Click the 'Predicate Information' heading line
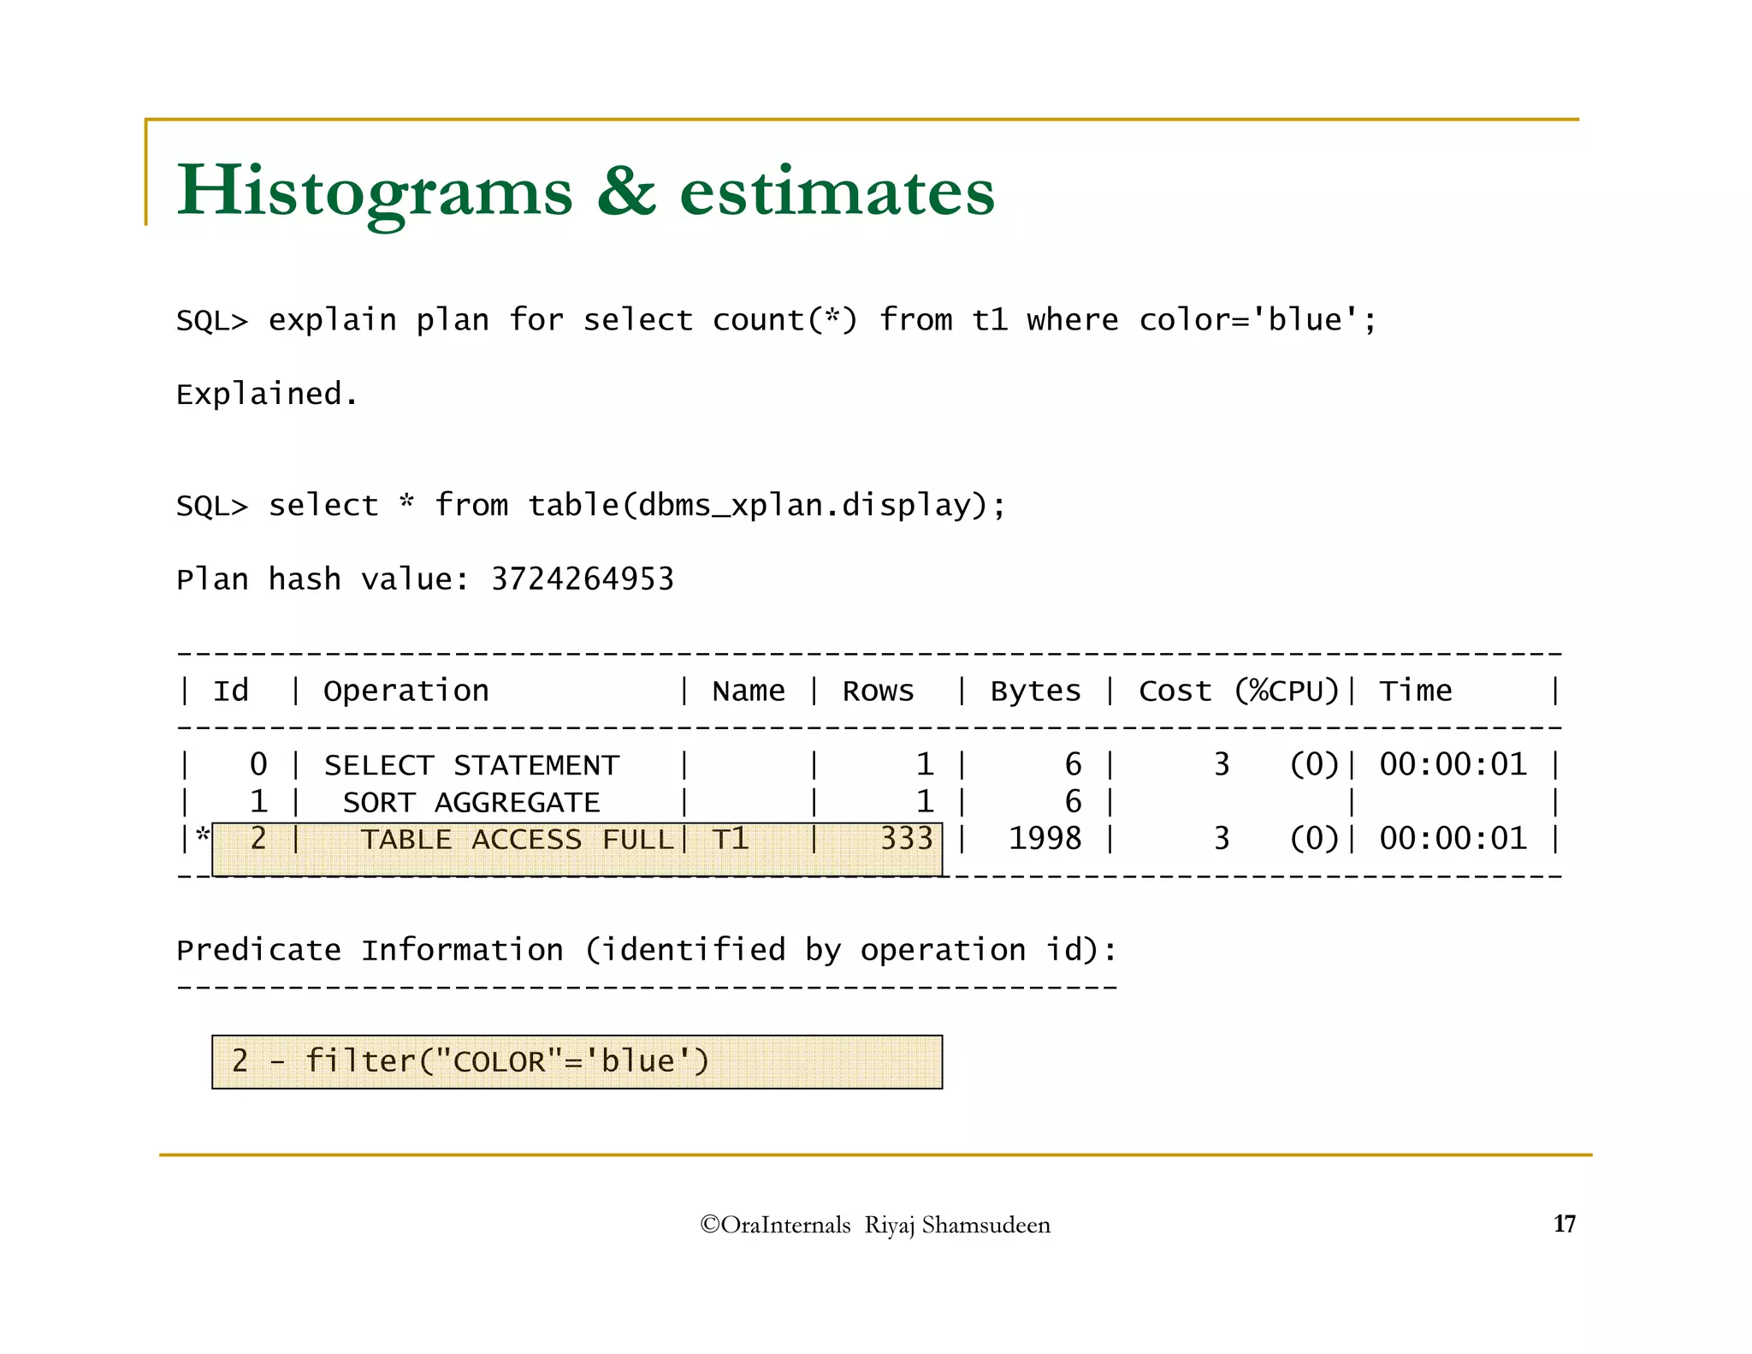Screen dimensions: 1752x1354 [647, 950]
